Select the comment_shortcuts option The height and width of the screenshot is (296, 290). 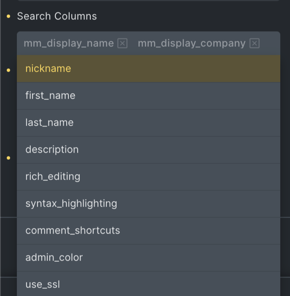(73, 231)
